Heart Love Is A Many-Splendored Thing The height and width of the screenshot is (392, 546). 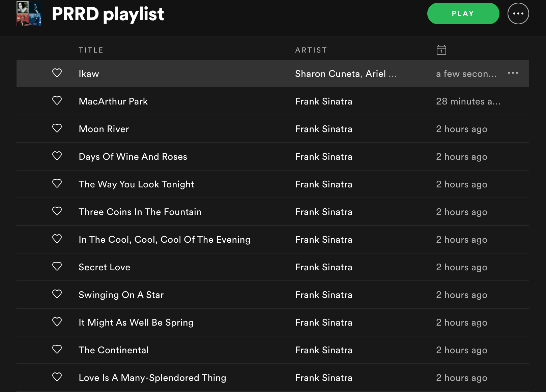[57, 377]
